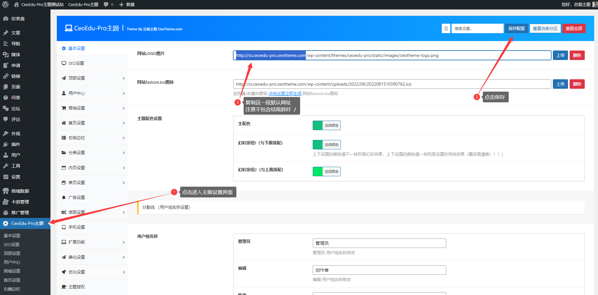Expand the 商城设置 theme section arrow
598x295 pixels.
[x=124, y=108]
